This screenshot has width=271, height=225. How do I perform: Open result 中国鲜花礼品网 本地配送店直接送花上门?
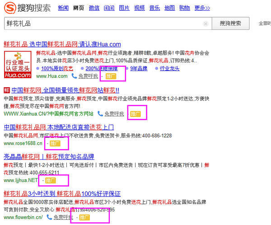tap(59, 127)
